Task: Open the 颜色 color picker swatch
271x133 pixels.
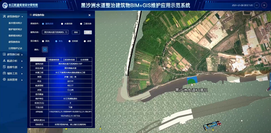Action: 45,49
